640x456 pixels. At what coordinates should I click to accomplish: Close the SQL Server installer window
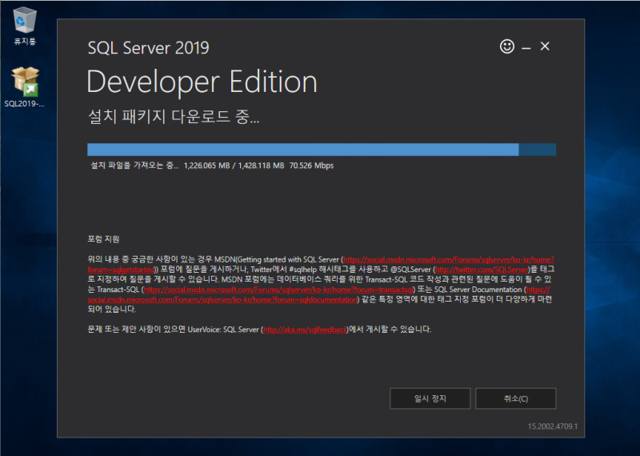[545, 46]
